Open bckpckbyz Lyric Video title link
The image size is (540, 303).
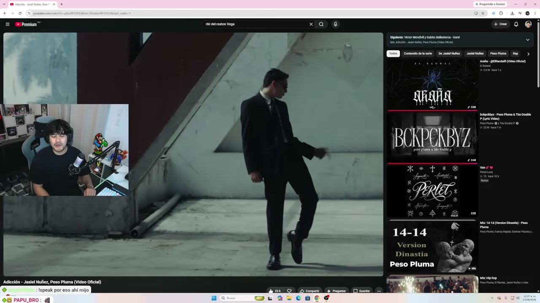(x=505, y=117)
